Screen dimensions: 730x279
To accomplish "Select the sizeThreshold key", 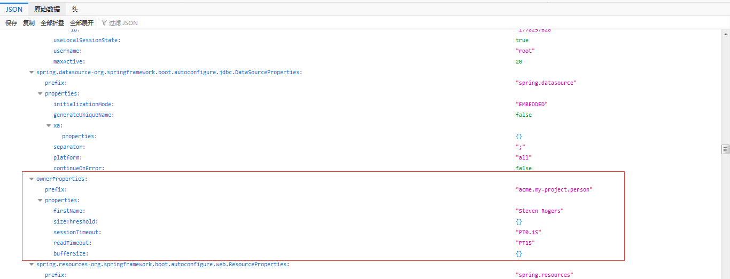I will coord(75,221).
